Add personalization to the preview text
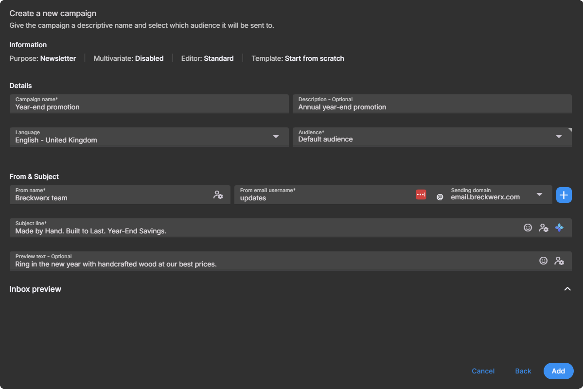Image resolution: width=583 pixels, height=389 pixels. [559, 260]
